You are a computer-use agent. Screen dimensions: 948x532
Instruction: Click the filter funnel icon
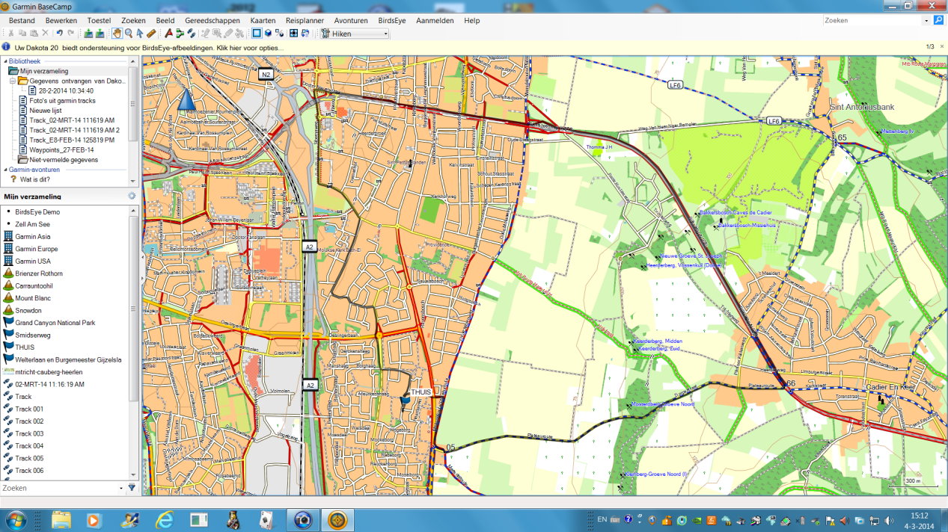[x=132, y=488]
